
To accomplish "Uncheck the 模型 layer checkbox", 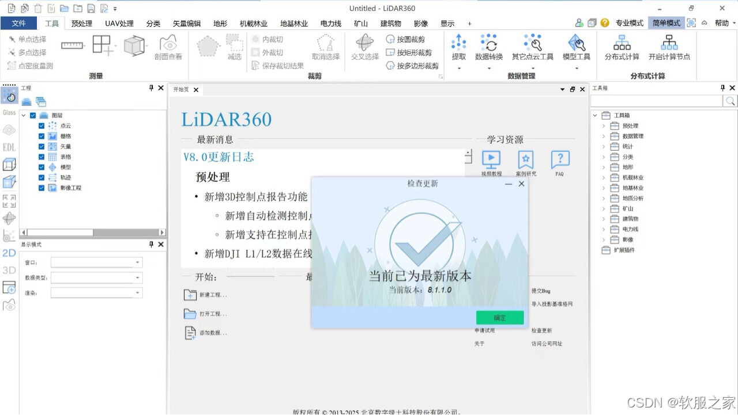I will click(42, 167).
